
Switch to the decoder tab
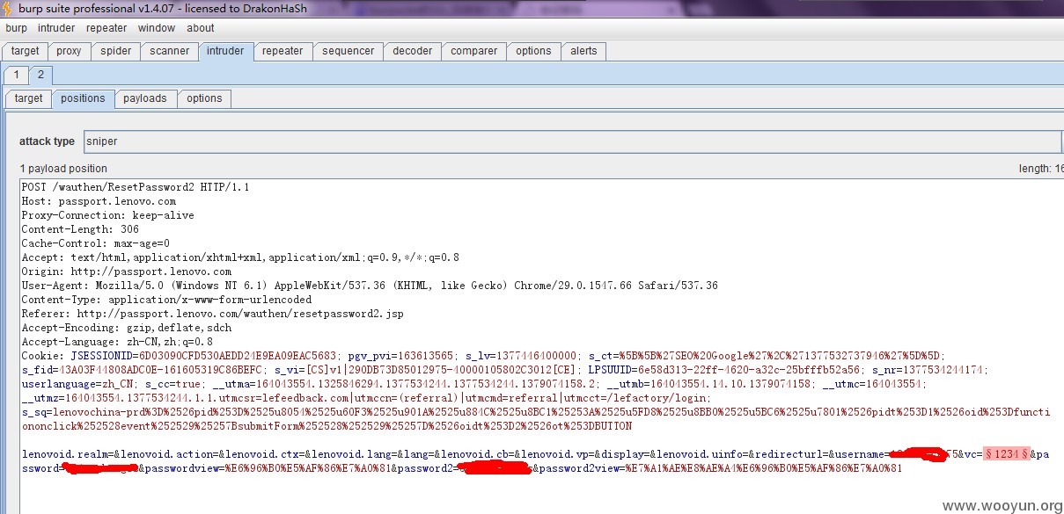413,51
